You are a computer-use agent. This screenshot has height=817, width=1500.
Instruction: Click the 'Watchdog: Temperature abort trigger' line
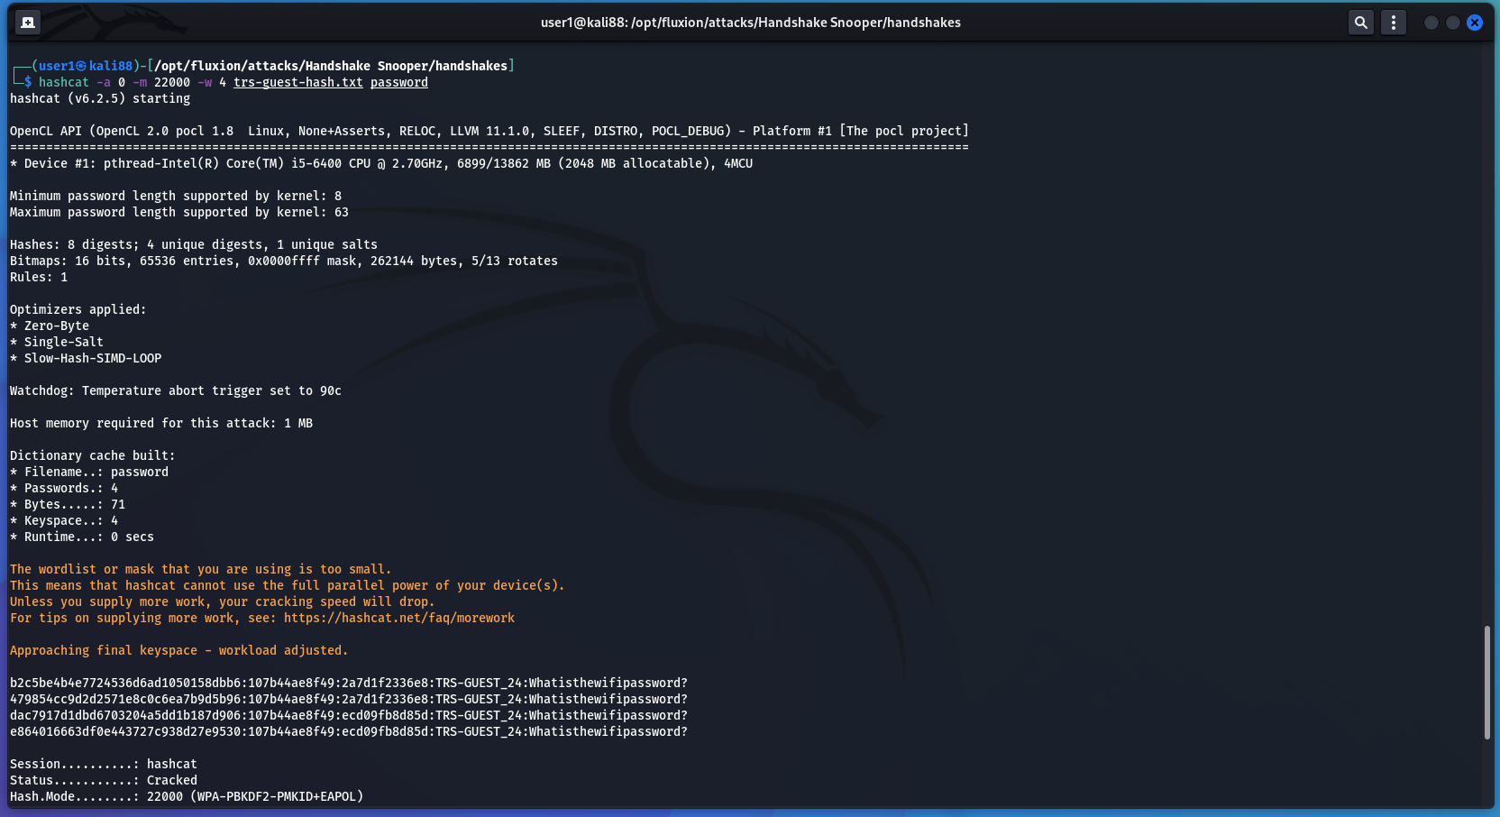[176, 390]
